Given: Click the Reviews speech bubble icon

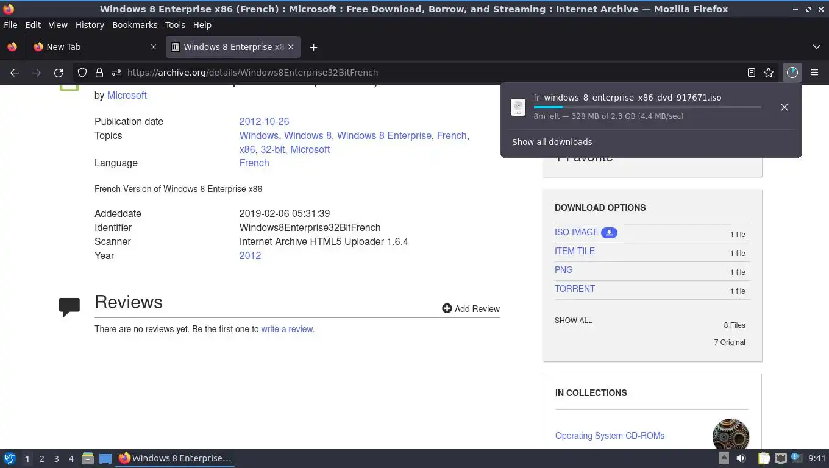Looking at the screenshot, I should click(x=69, y=307).
